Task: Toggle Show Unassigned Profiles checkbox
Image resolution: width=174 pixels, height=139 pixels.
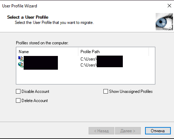Action: pos(106,91)
